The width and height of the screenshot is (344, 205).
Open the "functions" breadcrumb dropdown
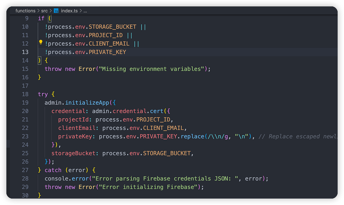[25, 11]
